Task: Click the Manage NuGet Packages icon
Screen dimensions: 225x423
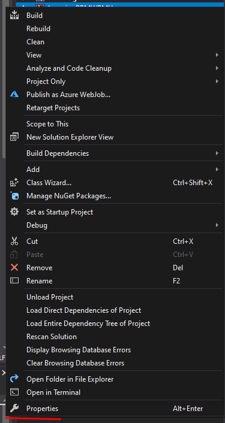Action: tap(14, 195)
